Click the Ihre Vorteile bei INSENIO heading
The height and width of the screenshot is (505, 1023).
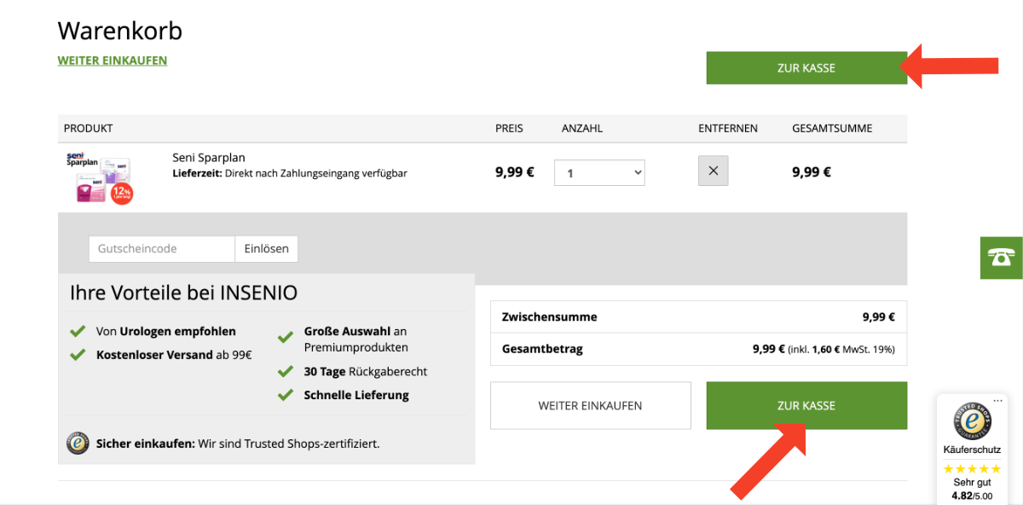point(184,293)
